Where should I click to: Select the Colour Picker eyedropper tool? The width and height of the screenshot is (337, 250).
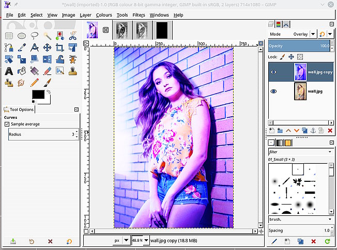[22, 48]
